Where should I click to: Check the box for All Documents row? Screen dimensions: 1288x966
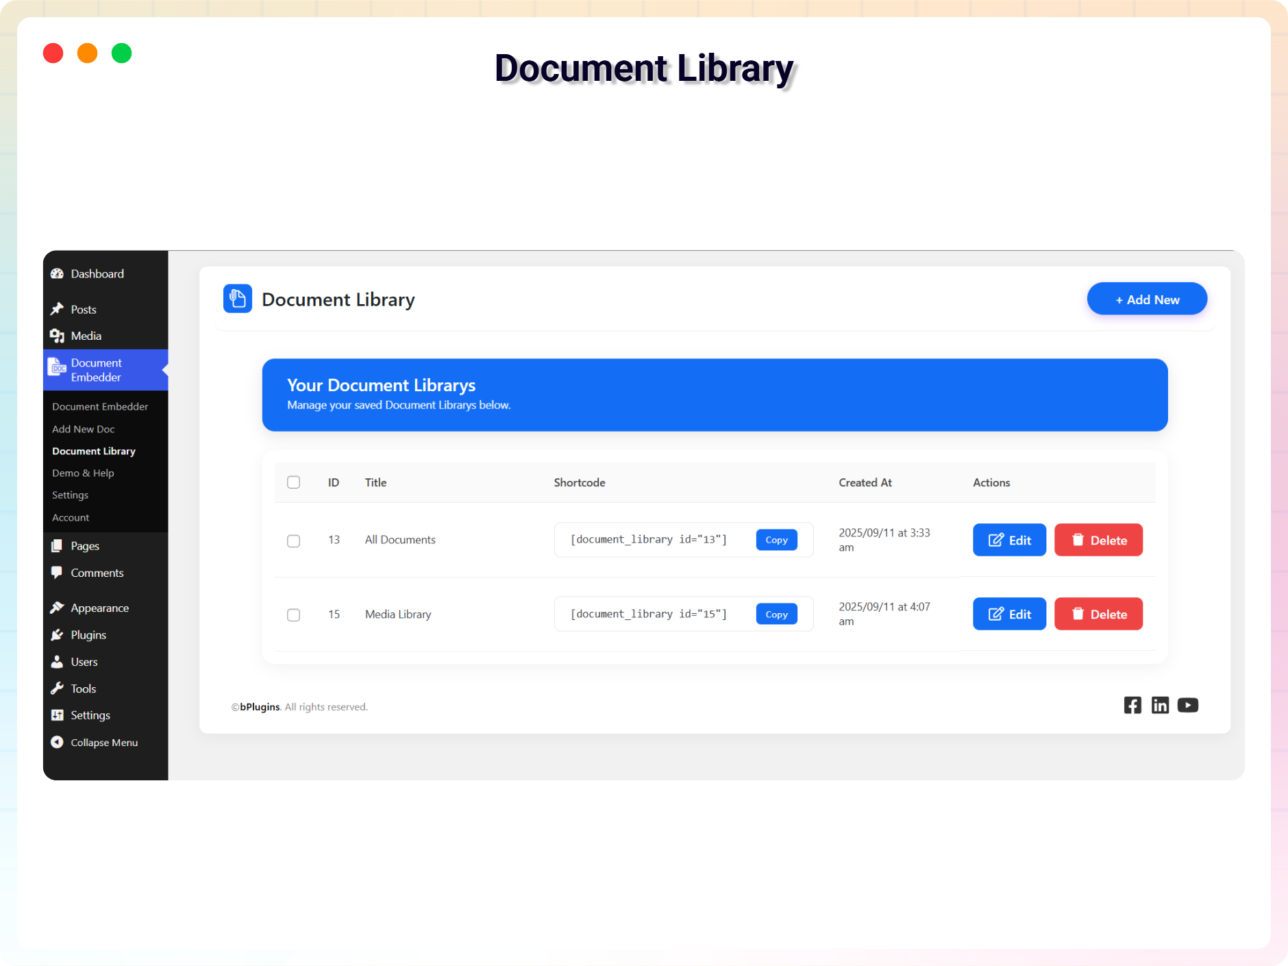pos(293,541)
